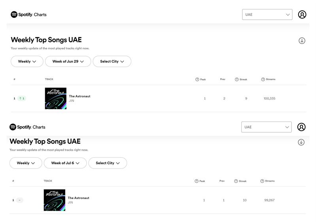Open the lower Weekly frequency dropdown
Screen dimensions: 316x222
pyautogui.click(x=26, y=163)
